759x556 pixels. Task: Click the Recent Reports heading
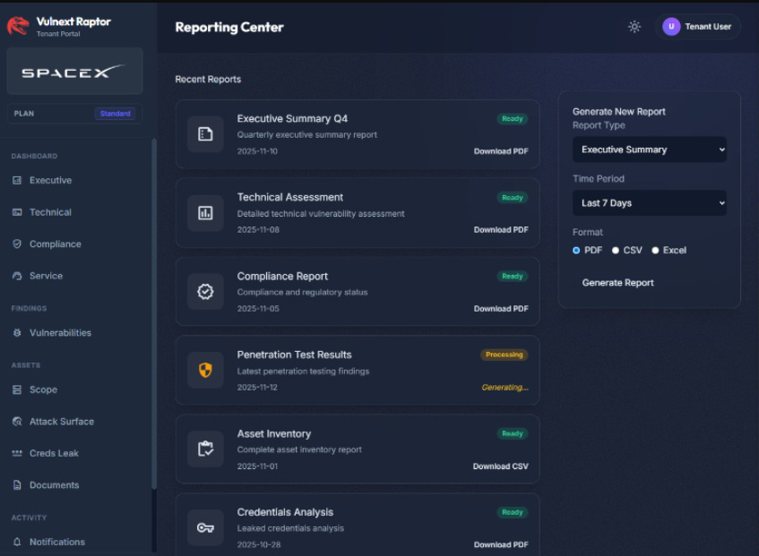208,80
